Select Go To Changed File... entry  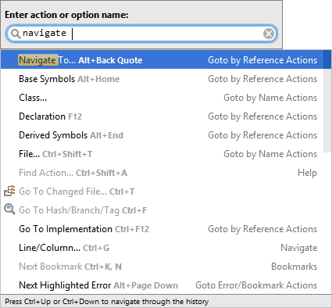point(162,192)
